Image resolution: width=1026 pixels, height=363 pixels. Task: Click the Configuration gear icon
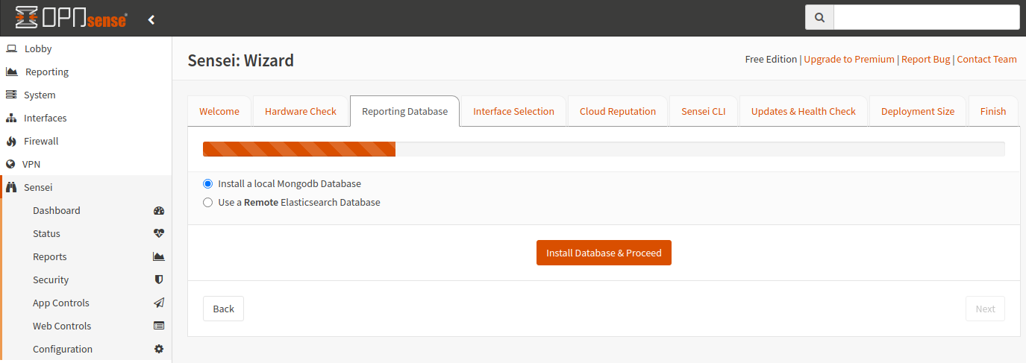[x=158, y=350]
